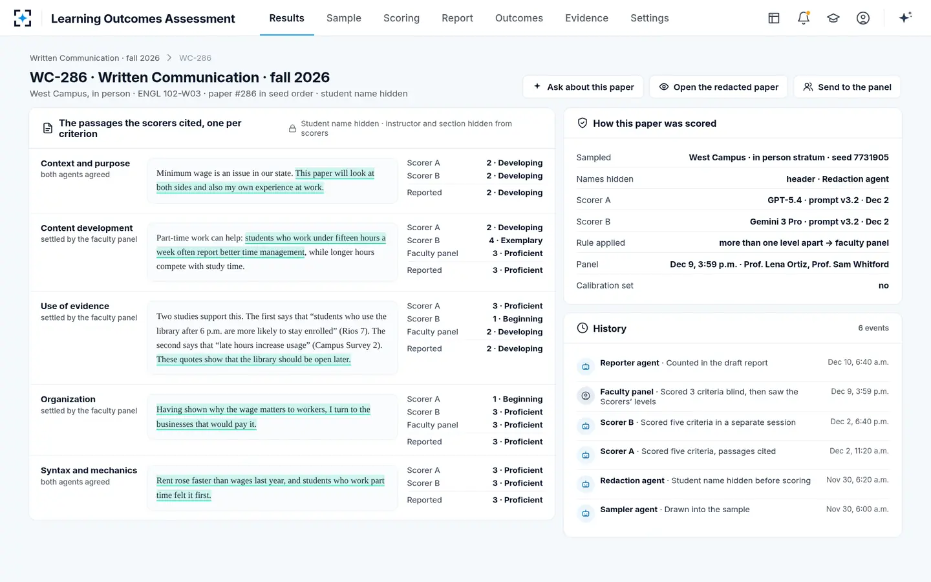931x582 pixels.
Task: Click the Use of evidence cited passage
Action: [272, 338]
